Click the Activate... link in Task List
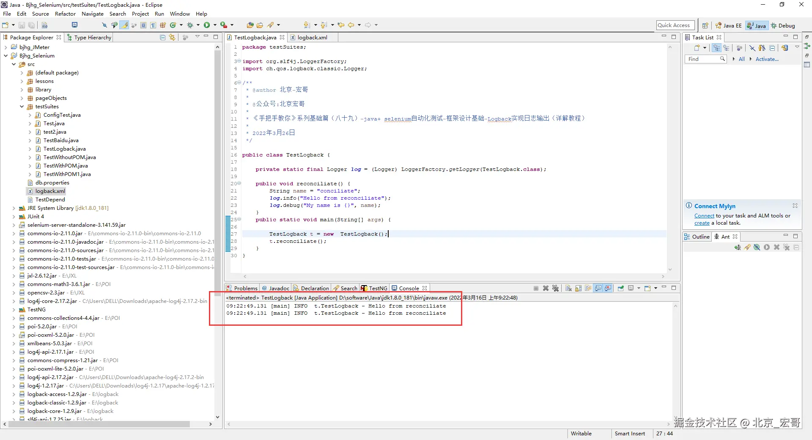Viewport: 812px width, 440px height. (767, 59)
